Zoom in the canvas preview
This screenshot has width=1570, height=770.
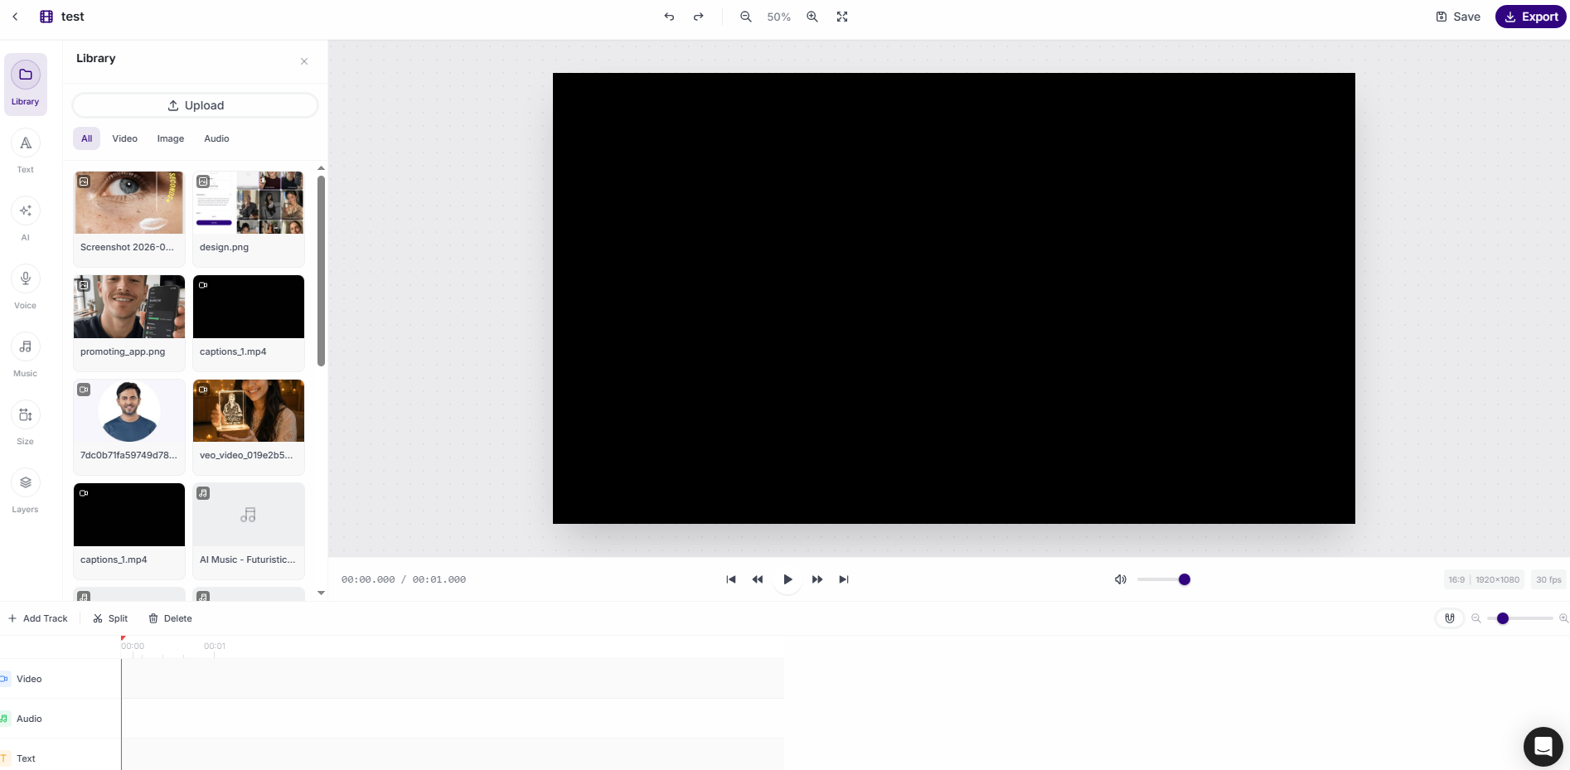[x=812, y=17]
